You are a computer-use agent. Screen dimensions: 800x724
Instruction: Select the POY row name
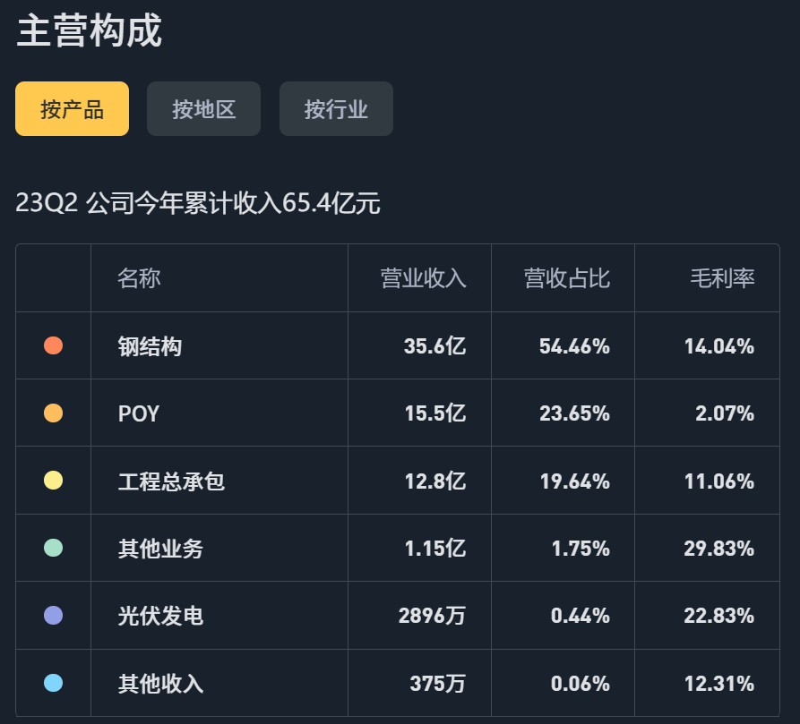pyautogui.click(x=139, y=413)
